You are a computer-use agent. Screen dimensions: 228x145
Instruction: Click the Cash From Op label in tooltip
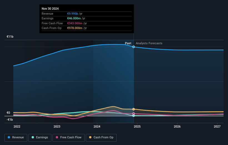click(x=51, y=28)
